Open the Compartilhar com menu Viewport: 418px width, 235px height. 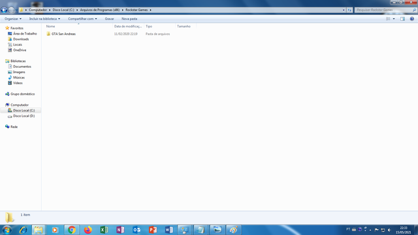(x=82, y=19)
